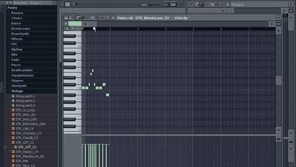This screenshot has width=296, height=167.
Task: Click the Playlist snap grid icon
Action: coord(228,5)
